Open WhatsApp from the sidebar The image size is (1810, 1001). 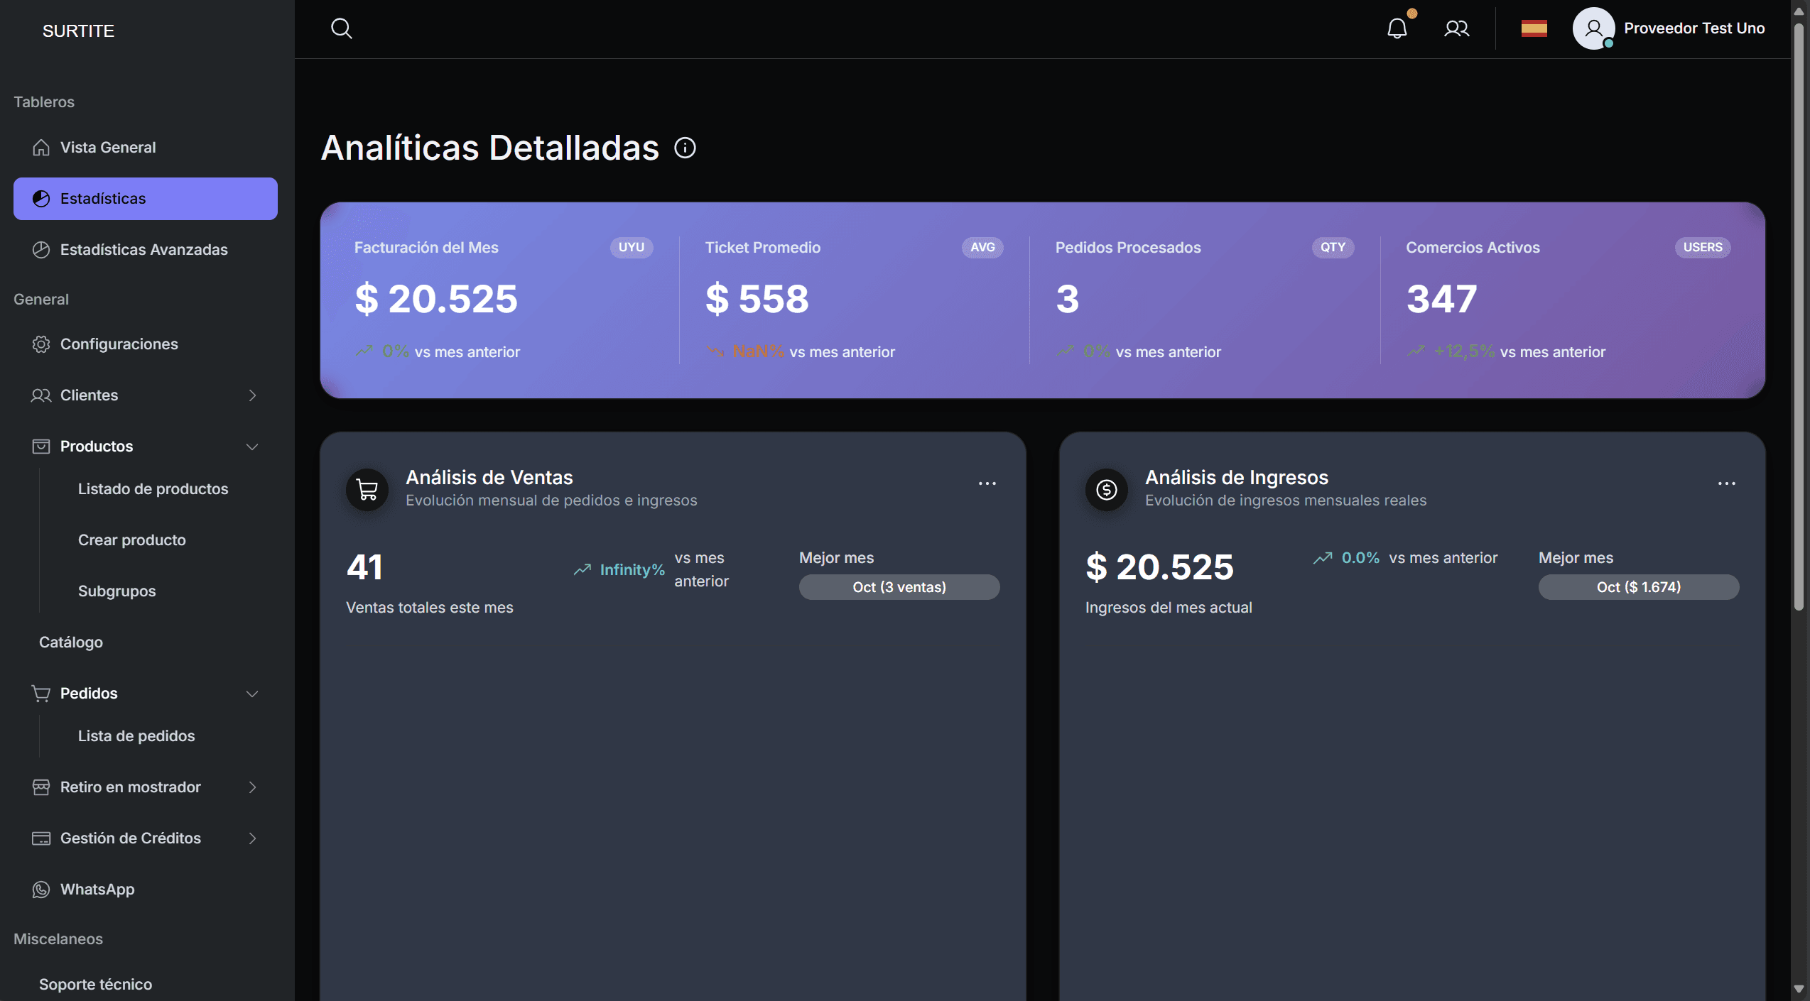(x=97, y=889)
